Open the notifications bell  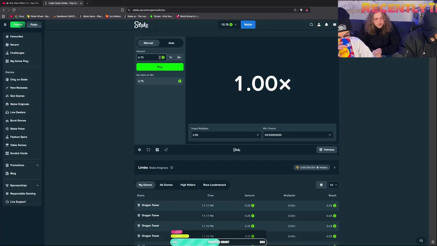pos(326,25)
